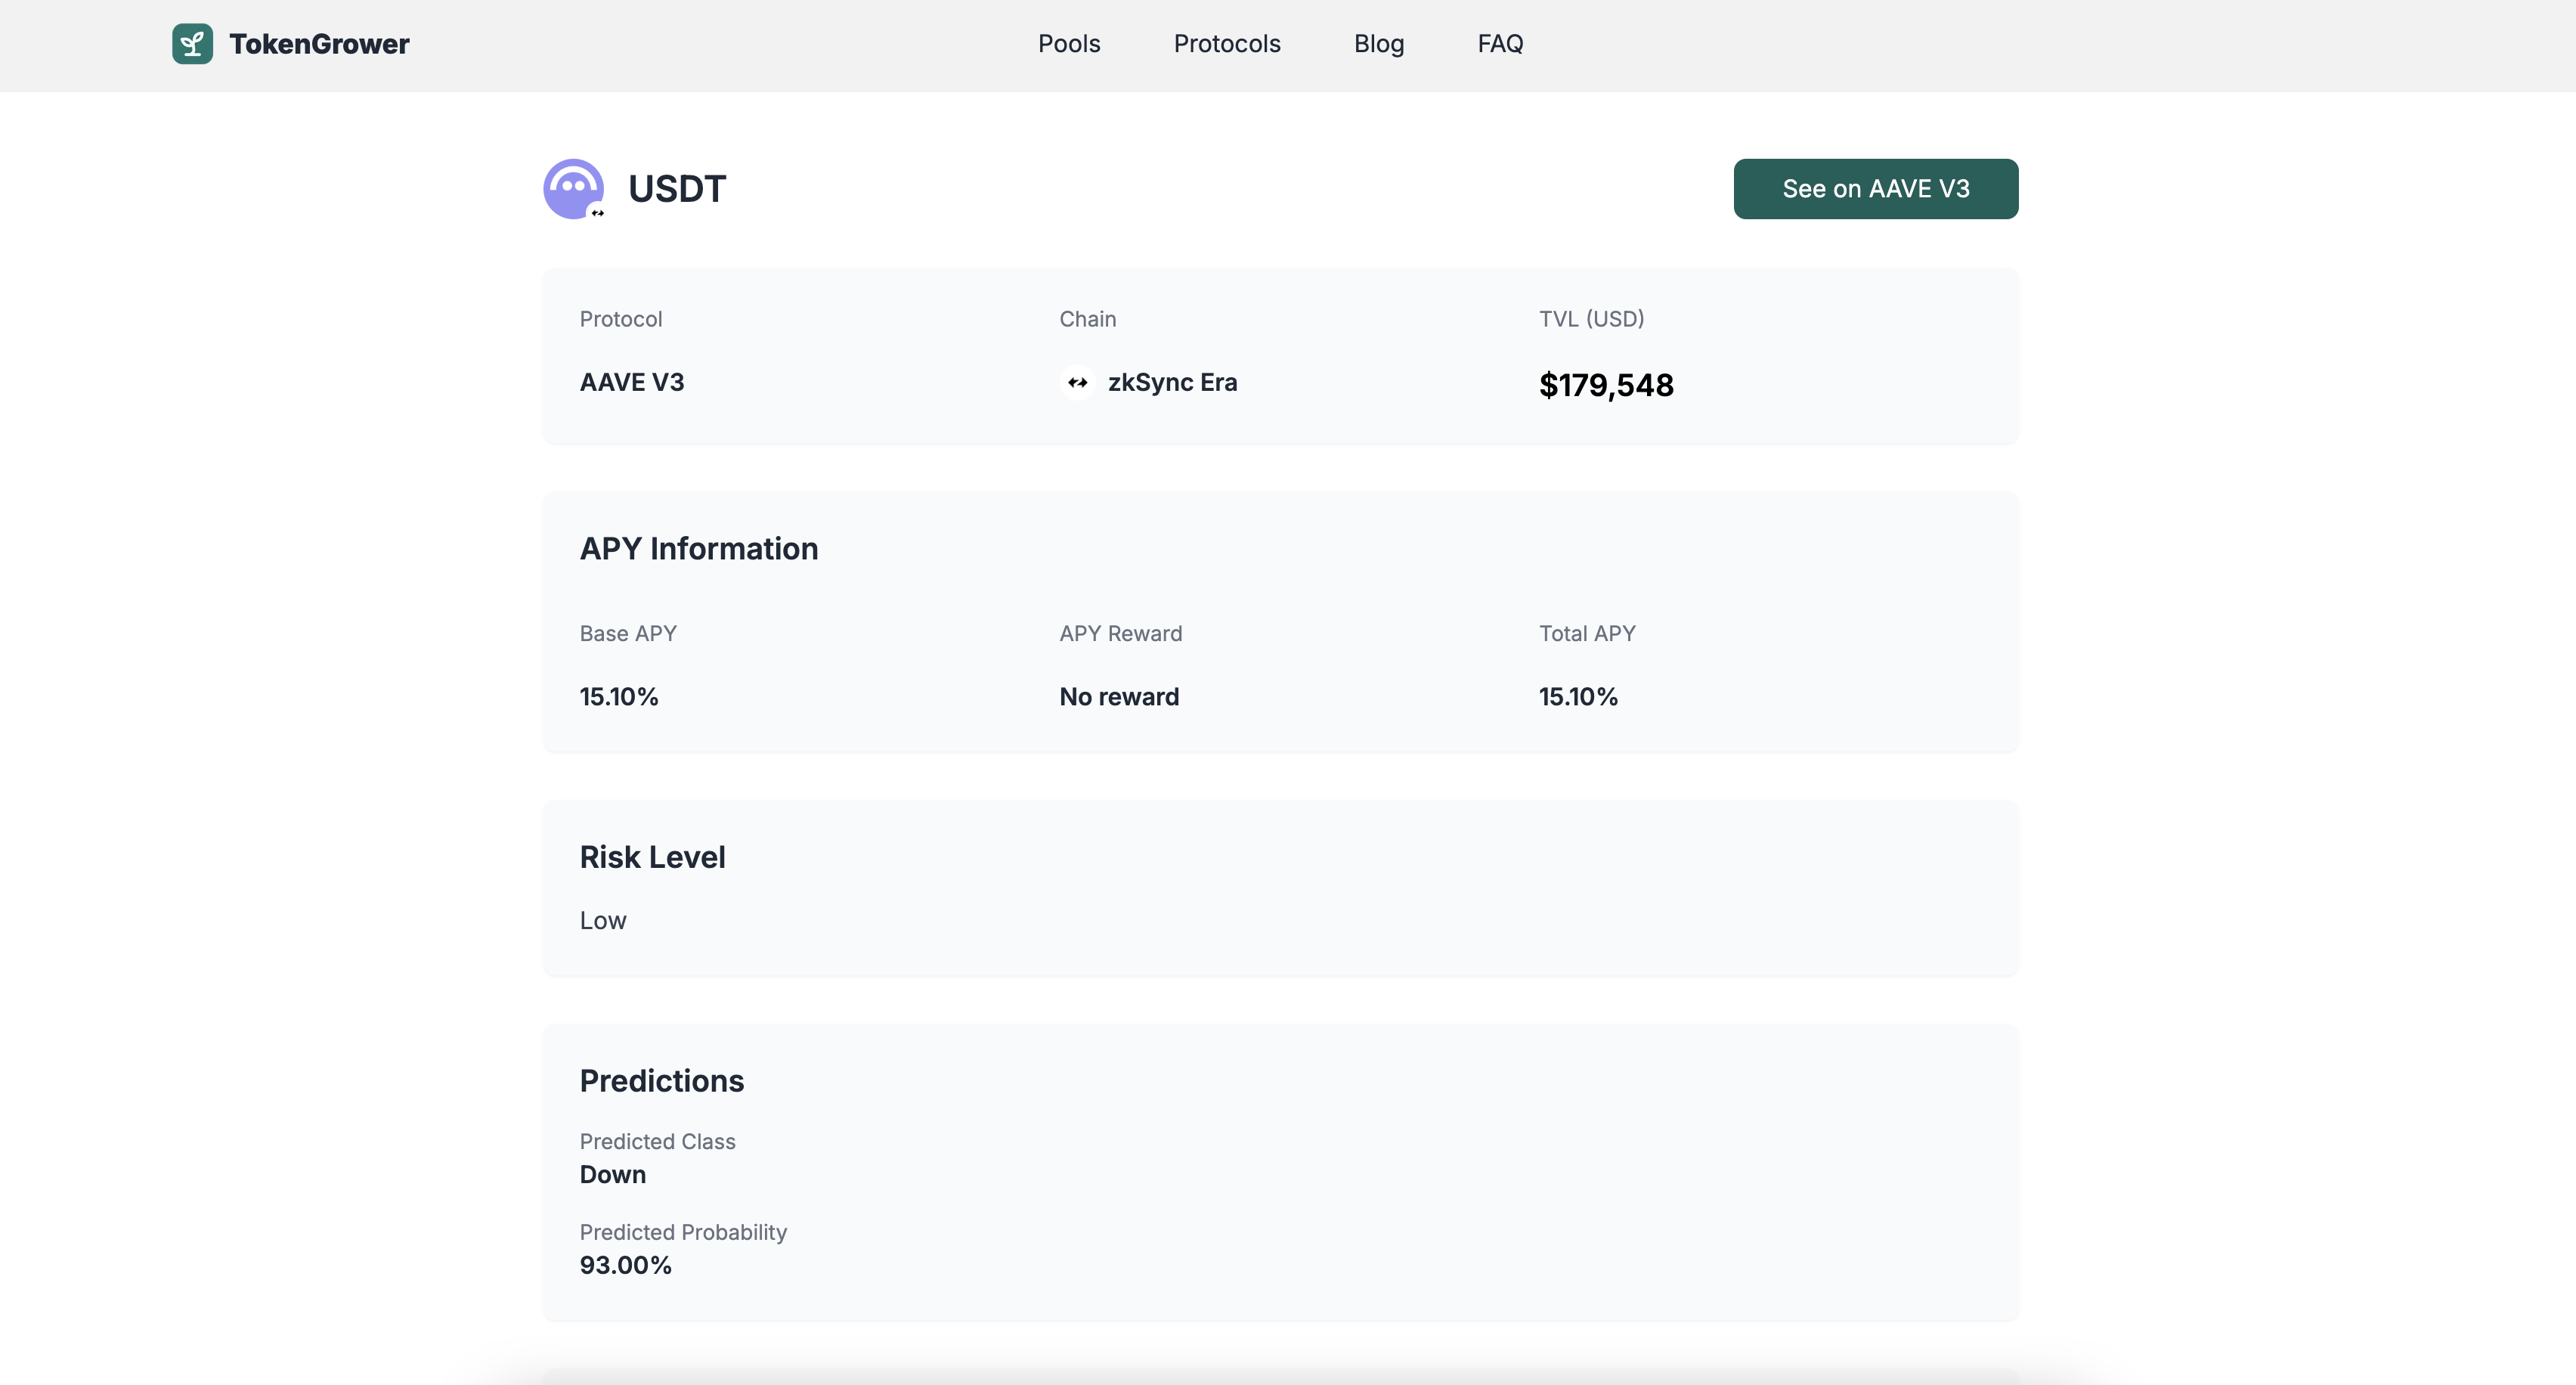2576x1385 pixels.
Task: Click the zkSync Era chain name
Action: click(1172, 383)
